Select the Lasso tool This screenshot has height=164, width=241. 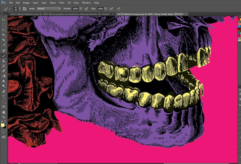[3, 30]
